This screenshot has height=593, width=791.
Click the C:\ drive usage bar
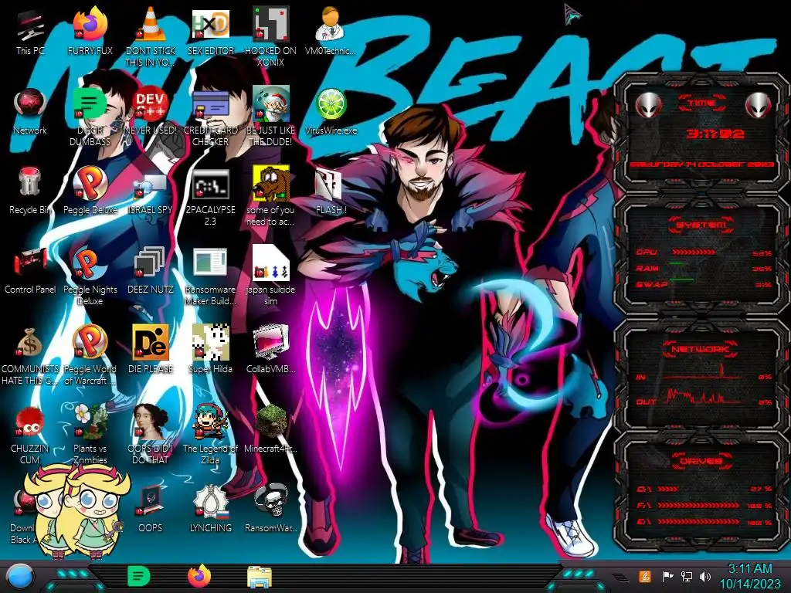pos(668,489)
